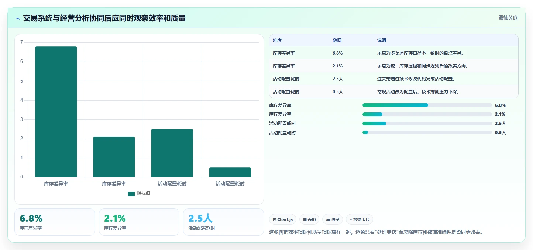Viewport: 533px width, 250px height.
Task: Click the 0.5人 cell in the table
Action: (x=338, y=92)
